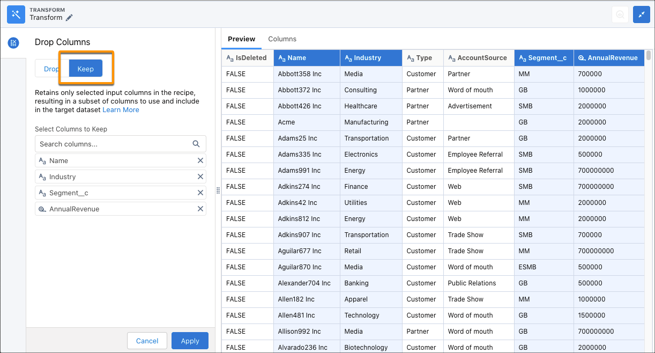Apply the Drop Columns transformation
Viewport: 655px width, 353px height.
[x=190, y=341]
